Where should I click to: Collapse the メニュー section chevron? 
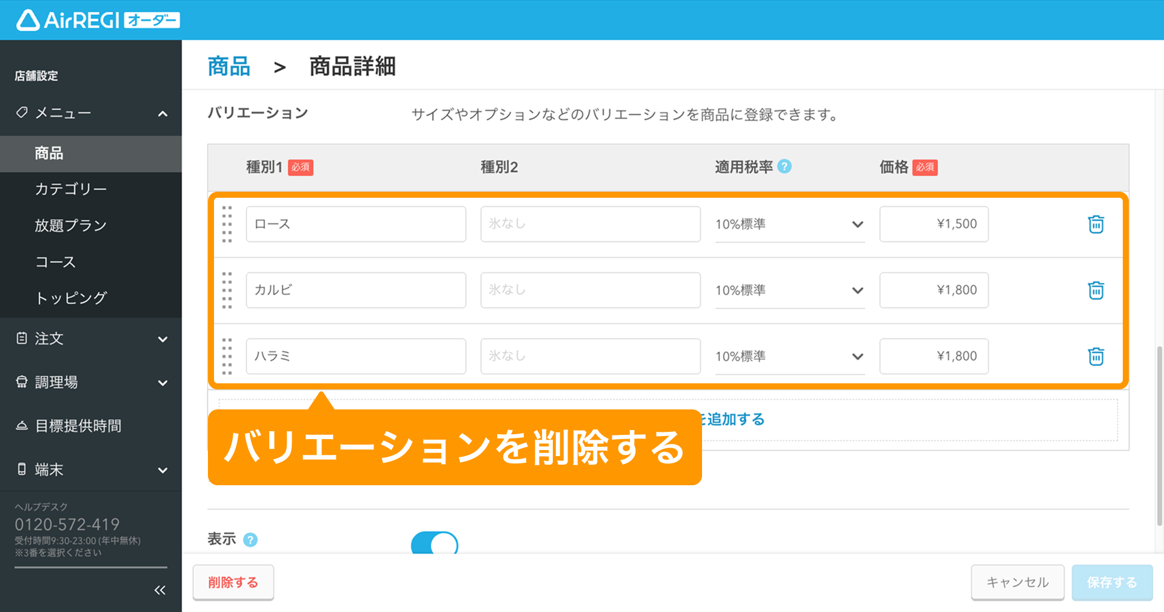(162, 113)
